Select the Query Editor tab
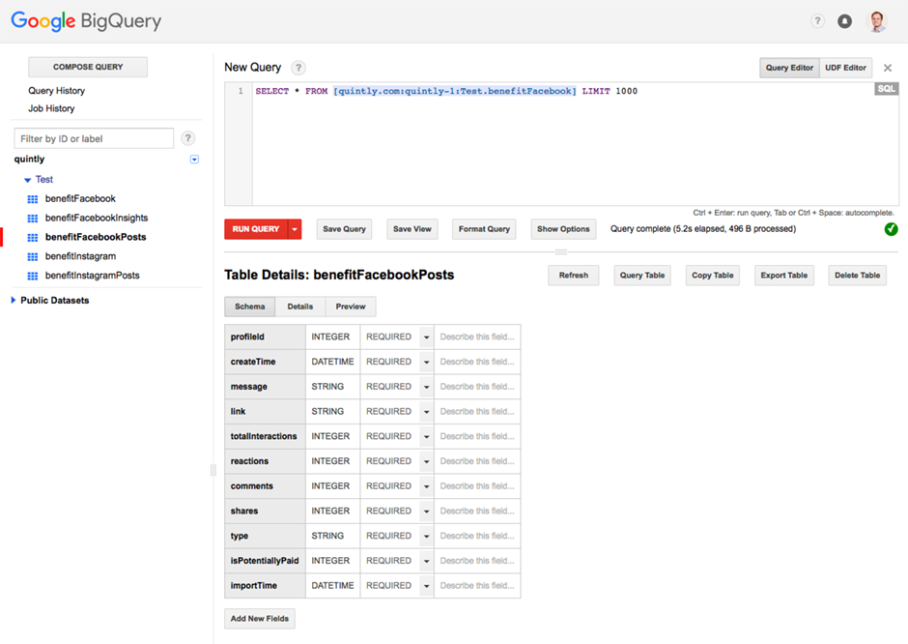 pos(789,68)
